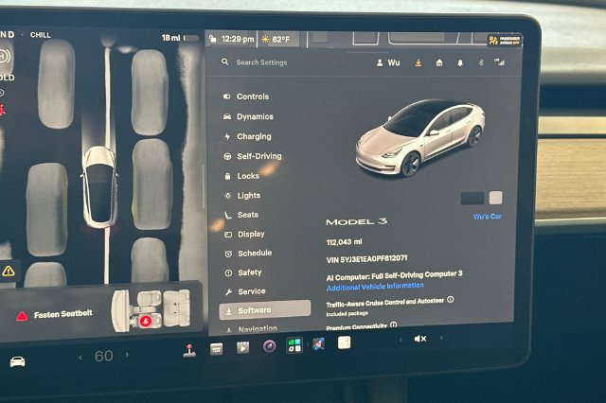Tap the unlocked padlock icon by the clock
606x403 pixels.
point(212,39)
